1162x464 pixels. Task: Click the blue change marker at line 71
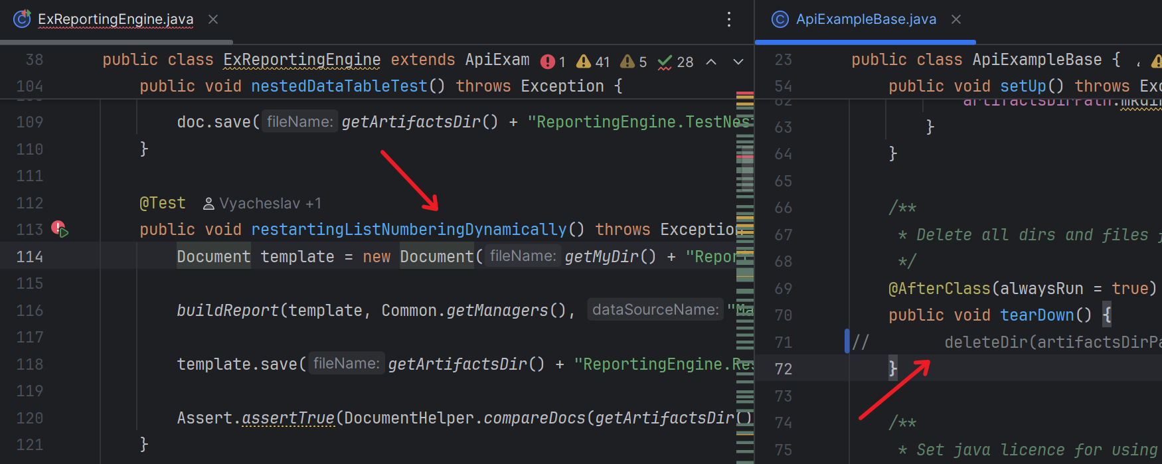pyautogui.click(x=847, y=341)
